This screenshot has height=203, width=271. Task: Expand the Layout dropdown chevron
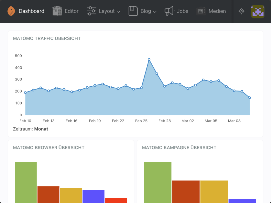click(118, 12)
